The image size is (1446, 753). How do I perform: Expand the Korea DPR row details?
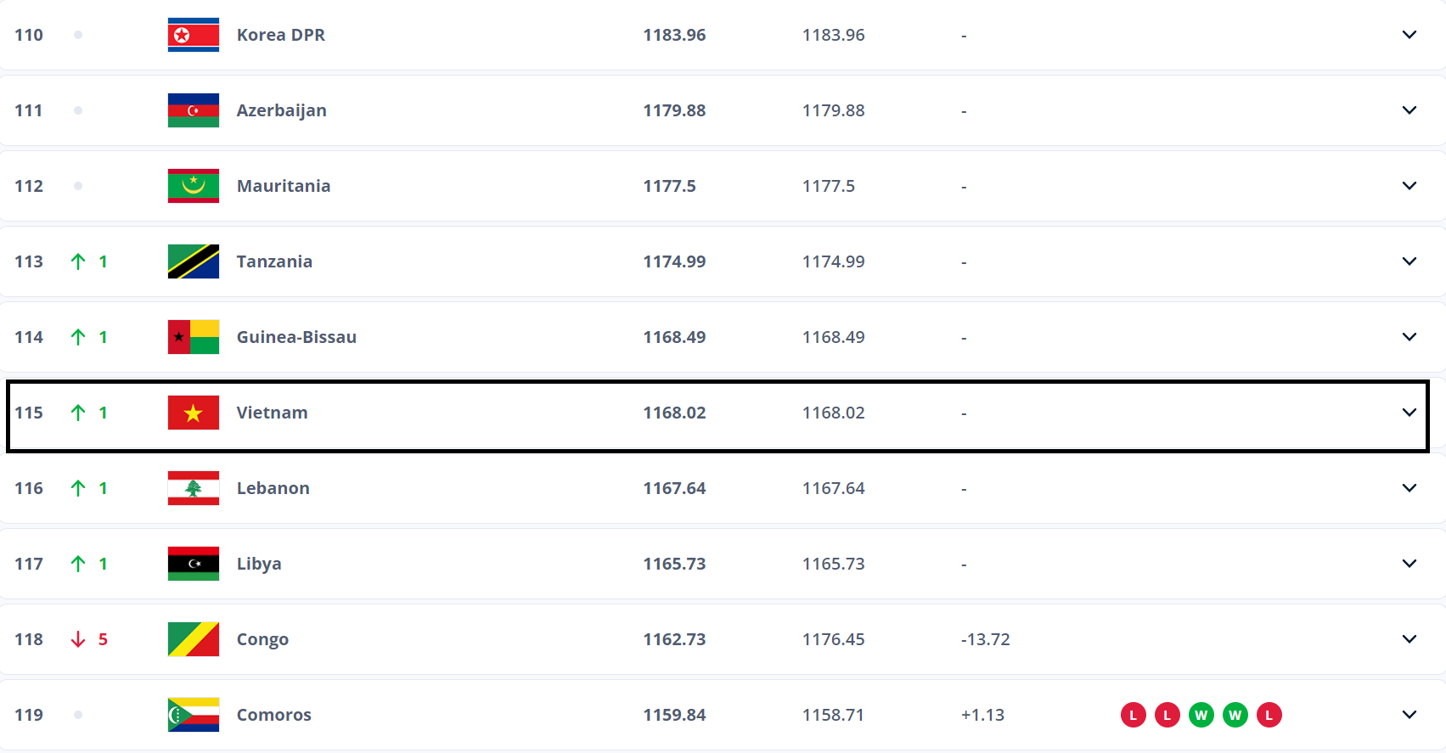coord(1409,35)
